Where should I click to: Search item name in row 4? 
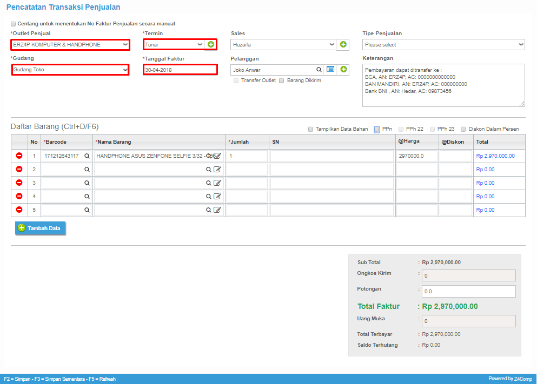point(209,197)
